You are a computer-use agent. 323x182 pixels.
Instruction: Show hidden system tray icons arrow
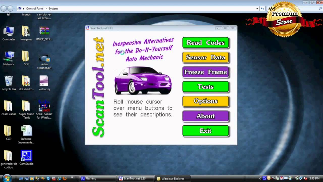pyautogui.click(x=260, y=178)
